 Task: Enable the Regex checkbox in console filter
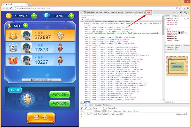(95, 111)
